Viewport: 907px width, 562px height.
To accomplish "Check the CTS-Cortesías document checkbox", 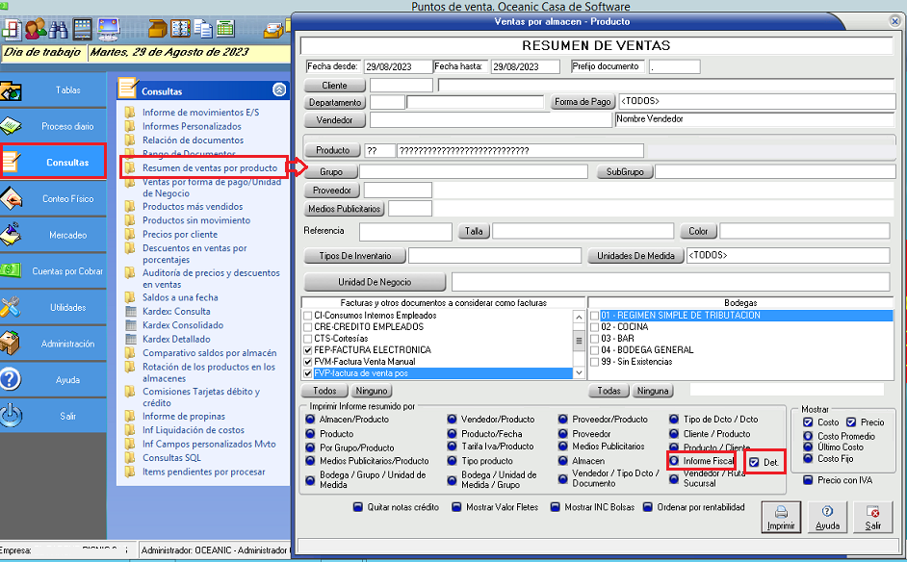I will click(x=307, y=339).
